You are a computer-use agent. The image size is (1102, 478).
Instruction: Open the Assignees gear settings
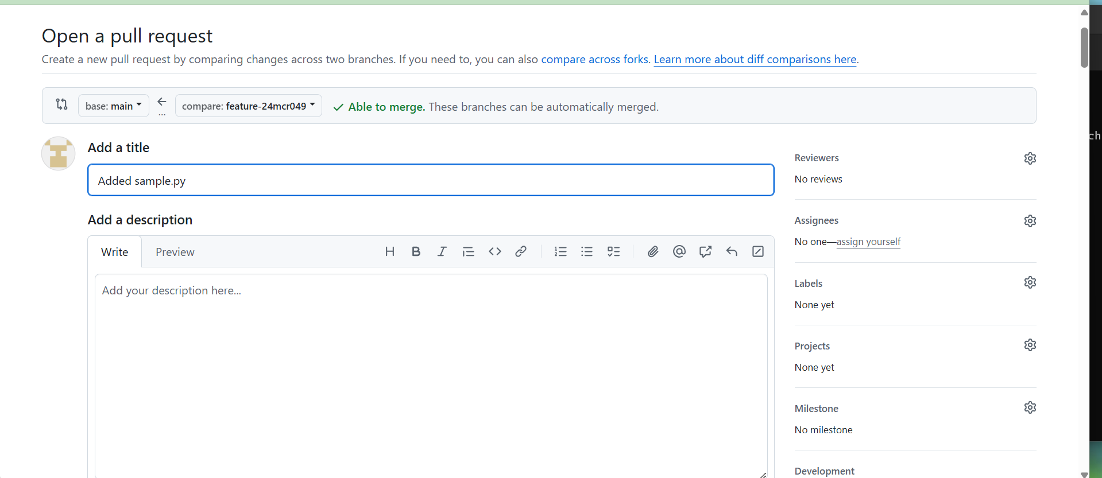pyautogui.click(x=1030, y=221)
